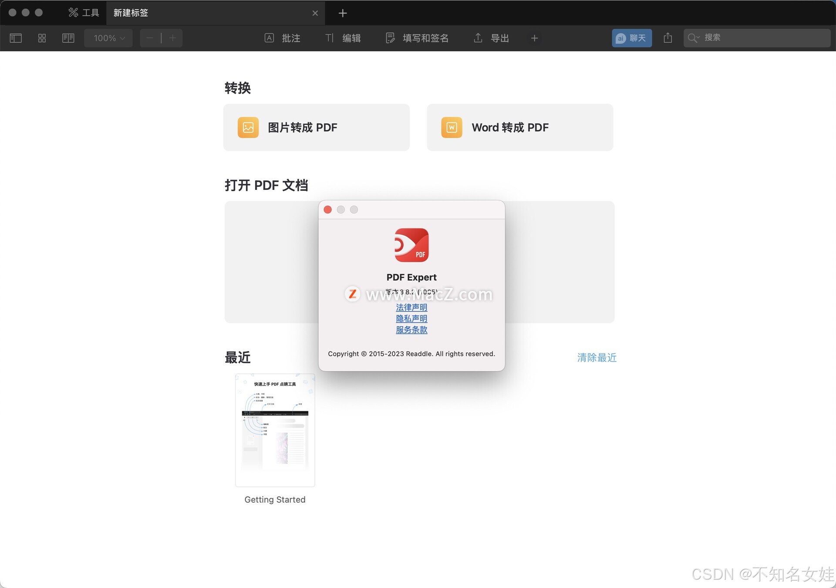Click the open PDF document drop area
Image resolution: width=836 pixels, height=588 pixels.
point(419,262)
